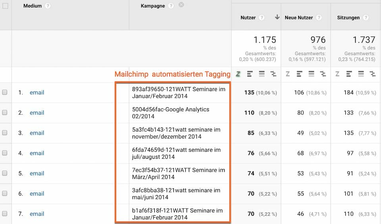Sort by the Medium column header
381x224 pixels.
(33, 6)
